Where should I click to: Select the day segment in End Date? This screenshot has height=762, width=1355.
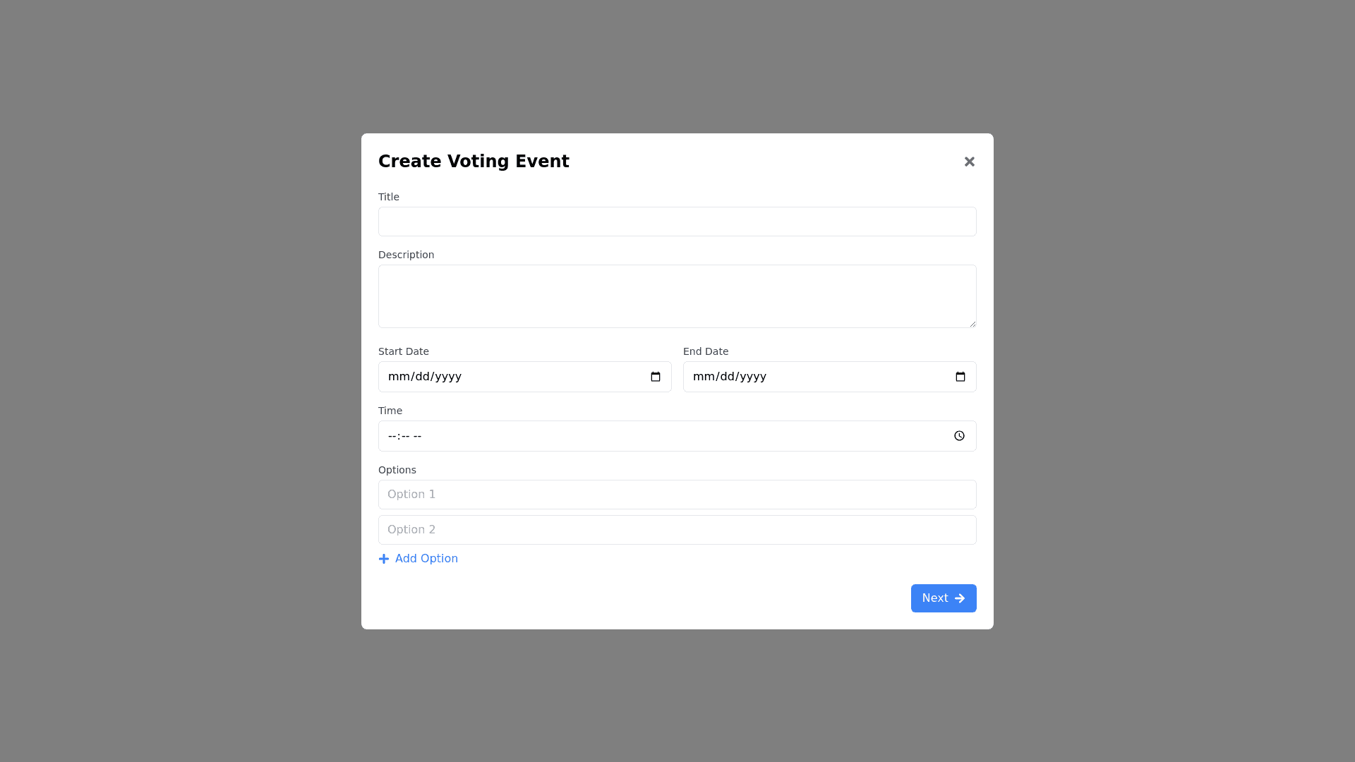click(x=728, y=377)
